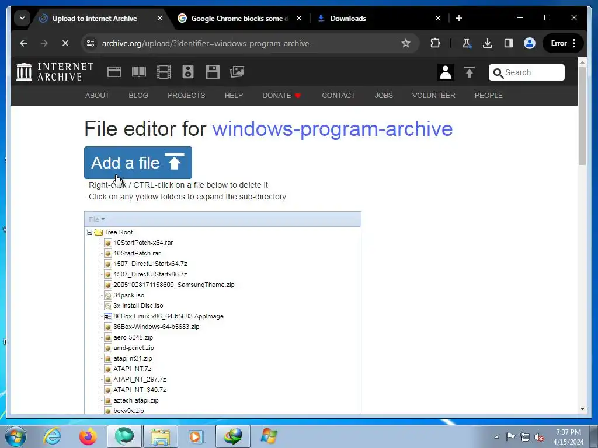Select 31pack.iso file
Viewport: 598px width, 448px height.
(129, 295)
